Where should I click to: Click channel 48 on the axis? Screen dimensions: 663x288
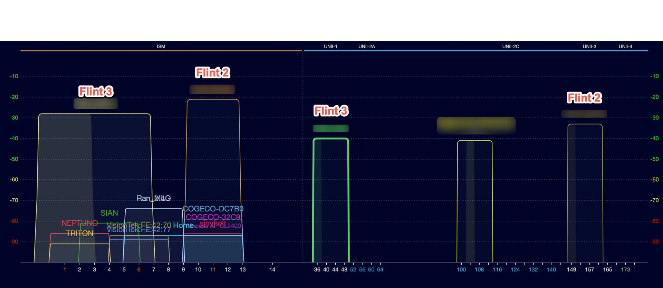344,270
